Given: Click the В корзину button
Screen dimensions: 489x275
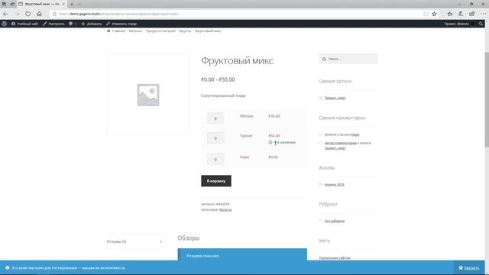Looking at the screenshot, I should [216, 181].
